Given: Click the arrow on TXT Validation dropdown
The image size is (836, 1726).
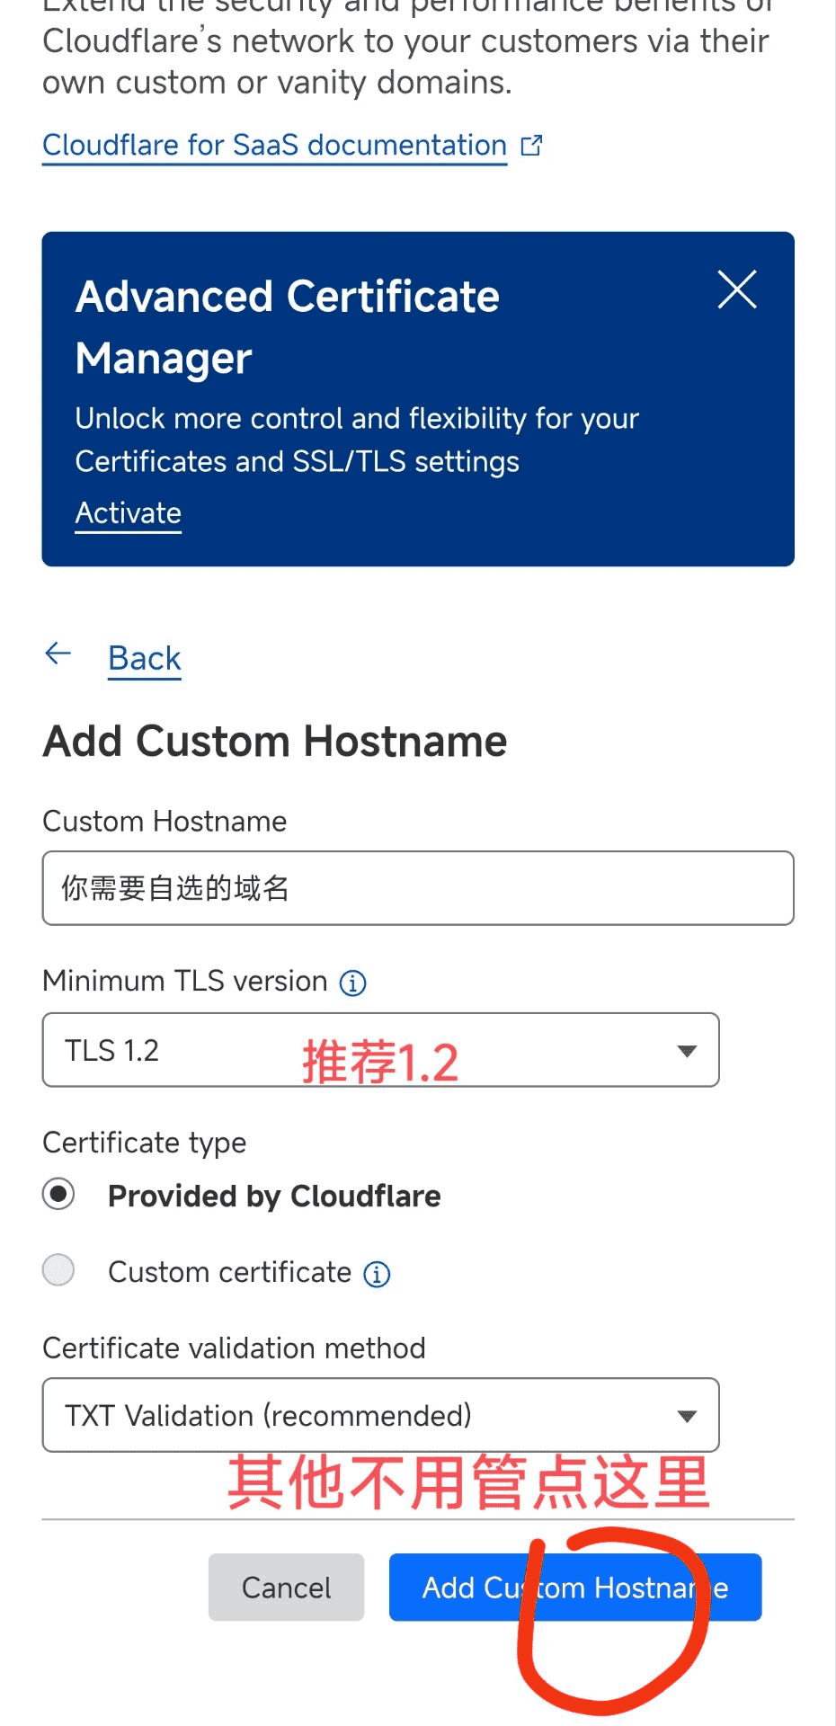Looking at the screenshot, I should (x=687, y=1416).
